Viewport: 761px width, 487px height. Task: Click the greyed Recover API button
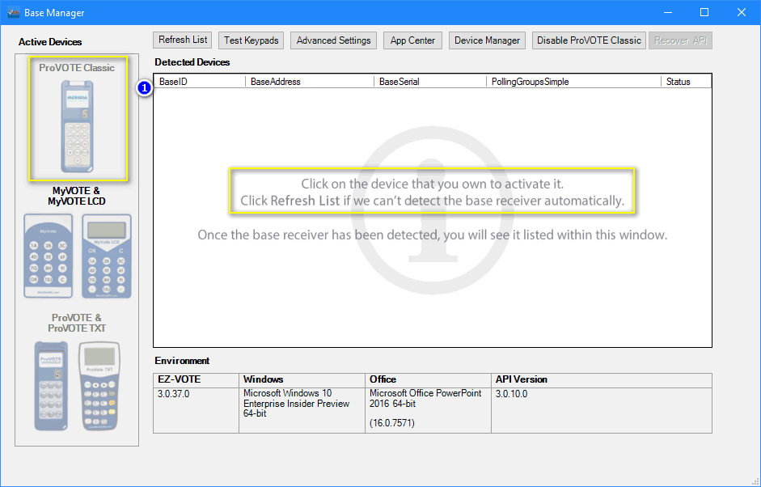(x=680, y=40)
